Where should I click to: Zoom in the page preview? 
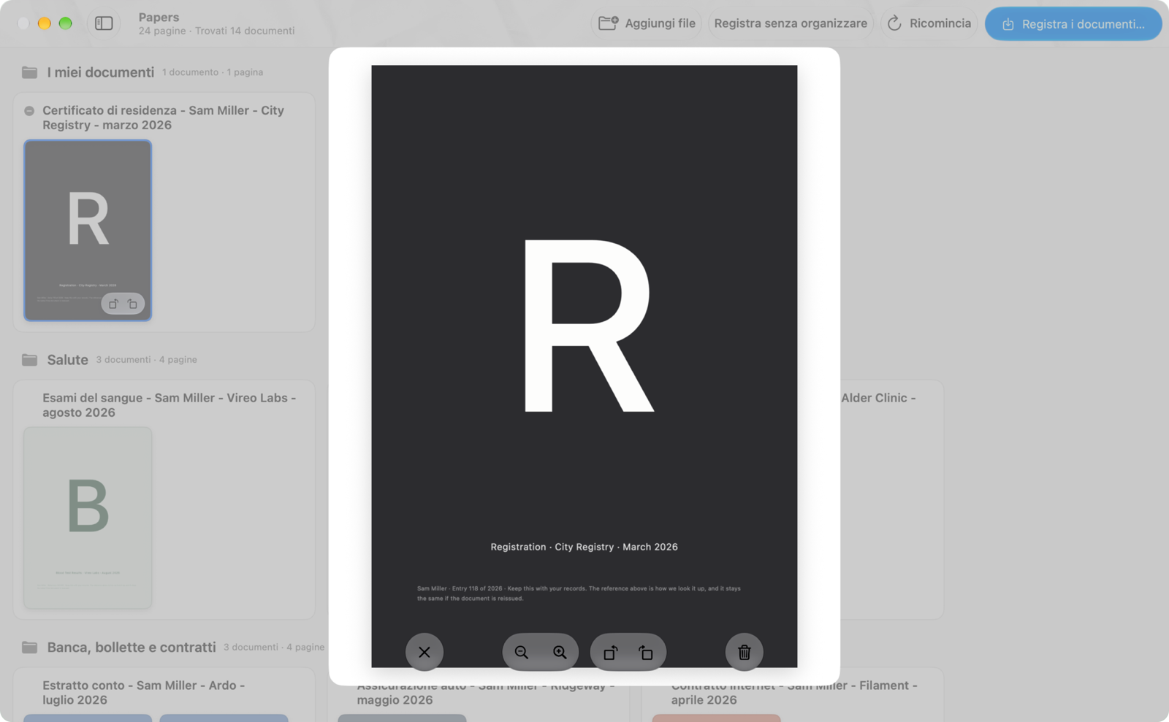pyautogui.click(x=560, y=652)
